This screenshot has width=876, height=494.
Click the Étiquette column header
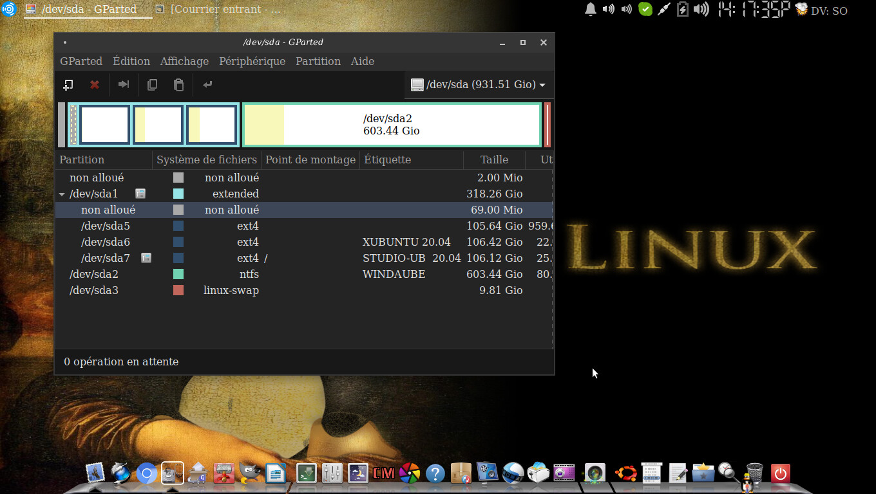(x=412, y=160)
